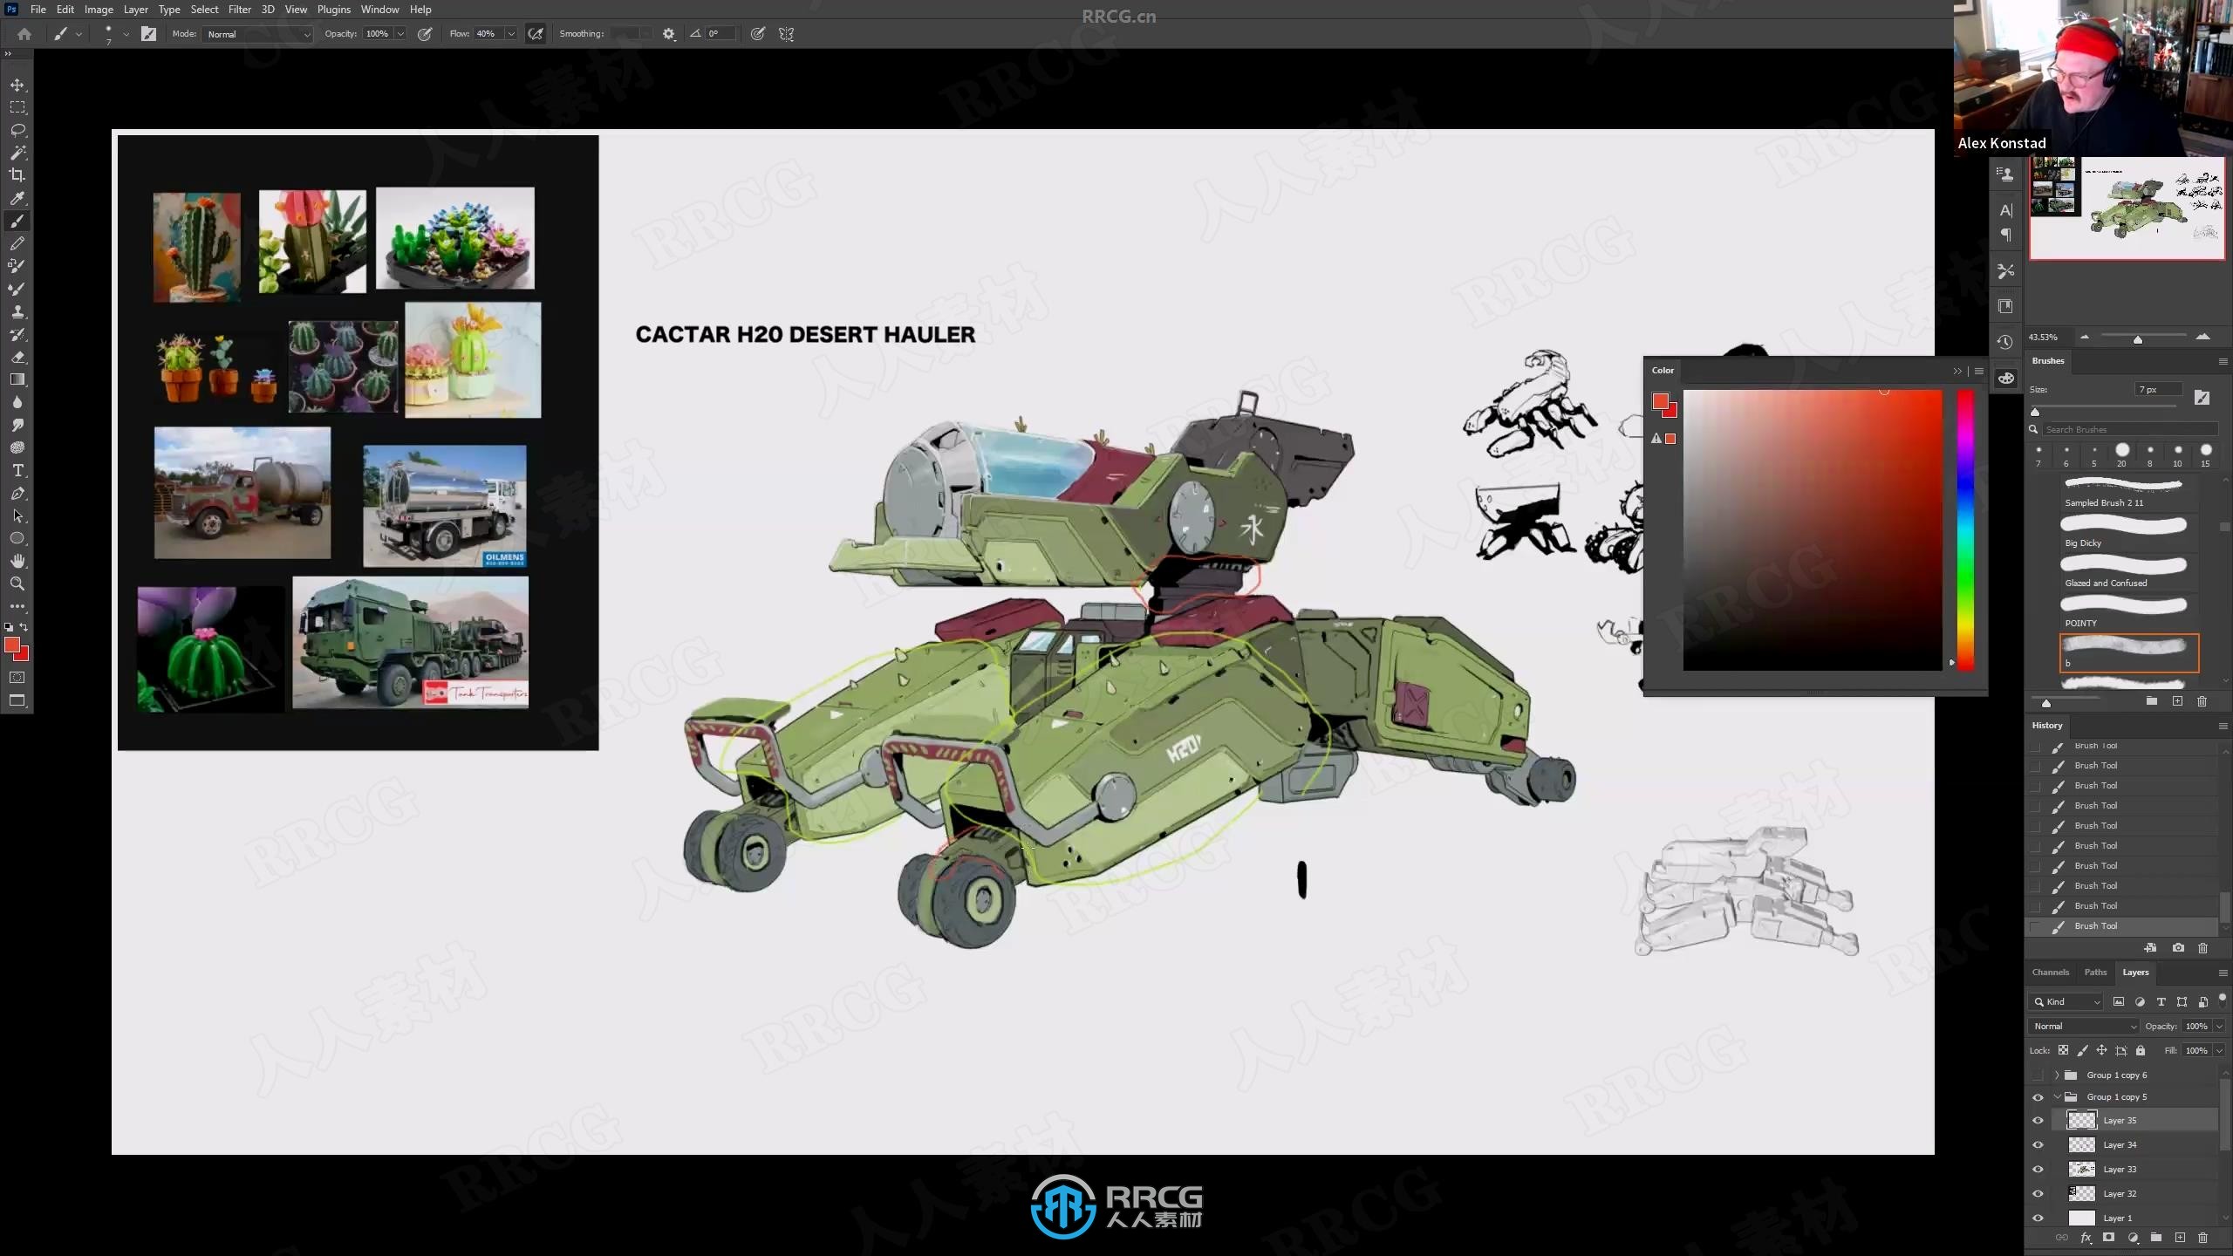
Task: Open the brush Mode dropdown set to Normal
Action: pos(256,34)
